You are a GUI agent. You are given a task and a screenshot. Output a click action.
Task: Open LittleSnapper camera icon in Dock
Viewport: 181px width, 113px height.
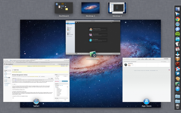point(177,84)
